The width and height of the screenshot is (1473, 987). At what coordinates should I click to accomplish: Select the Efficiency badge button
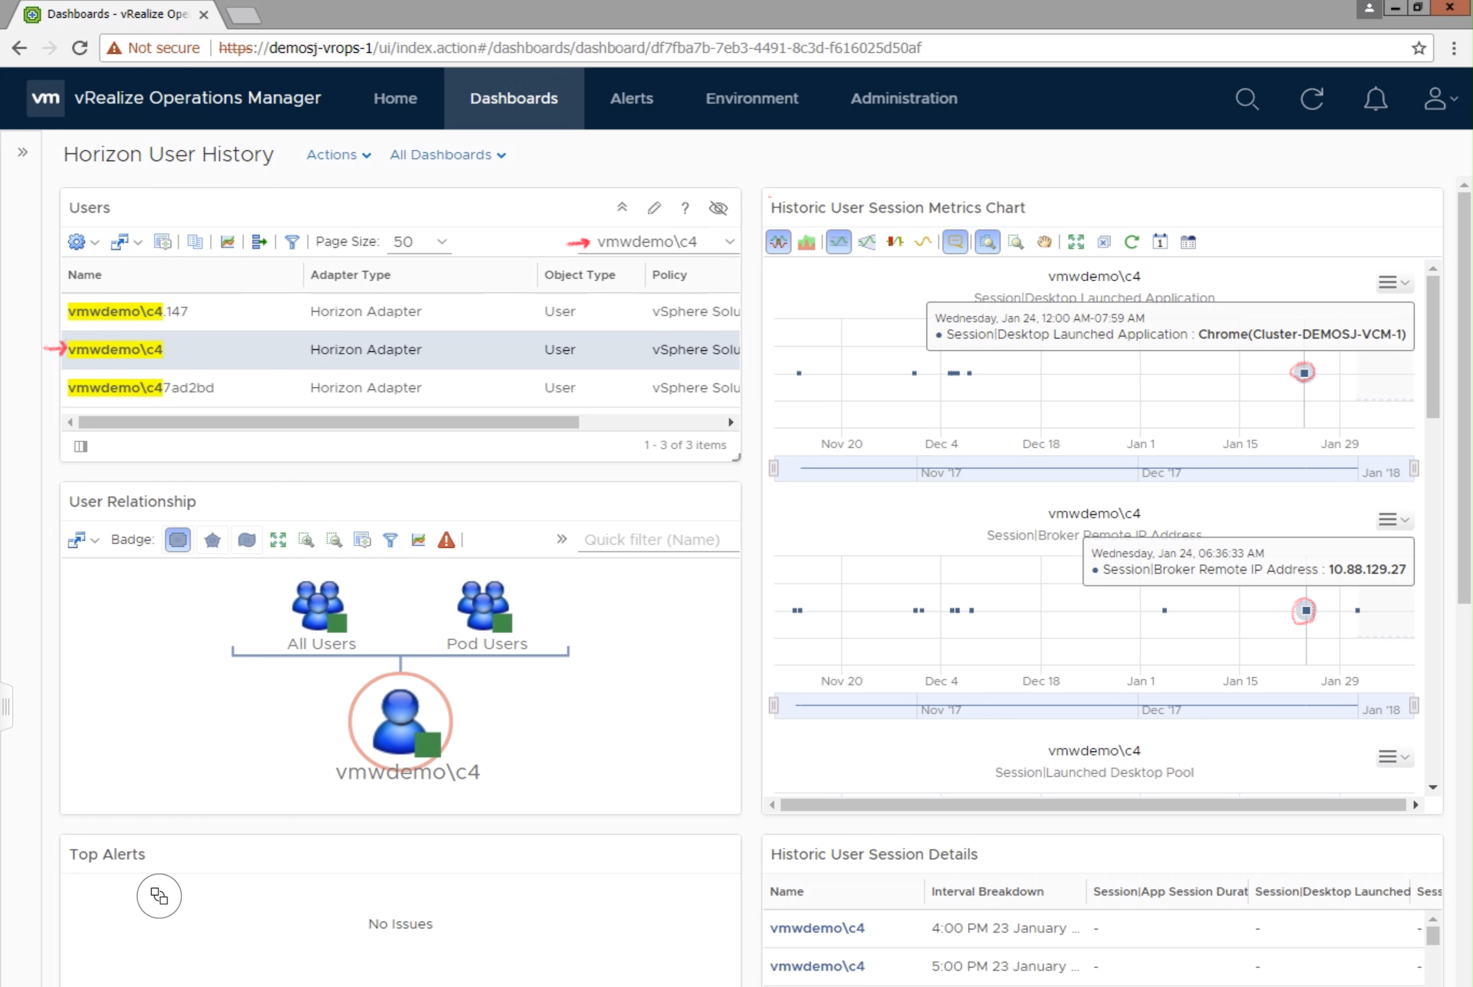point(247,539)
